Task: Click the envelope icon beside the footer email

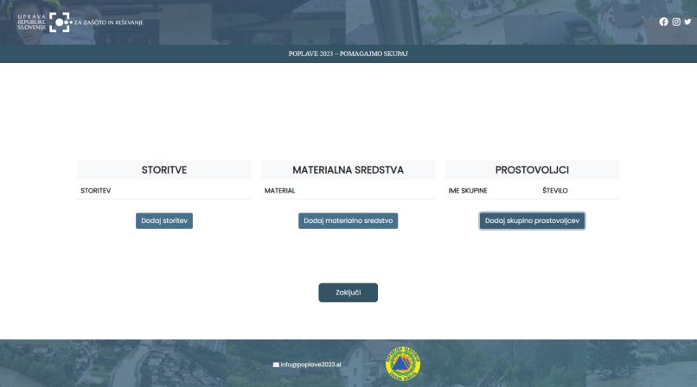Action: point(276,365)
